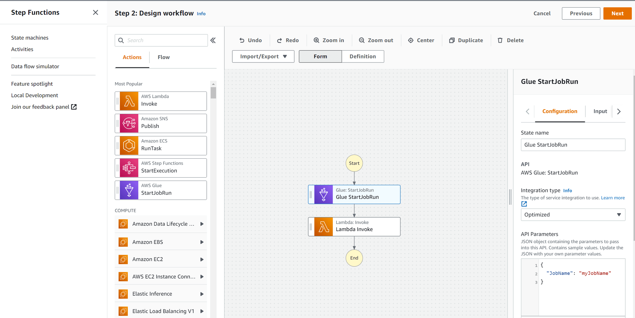Click the AWS Glue StartJobRun icon
This screenshot has width=635, height=318.
tap(129, 190)
